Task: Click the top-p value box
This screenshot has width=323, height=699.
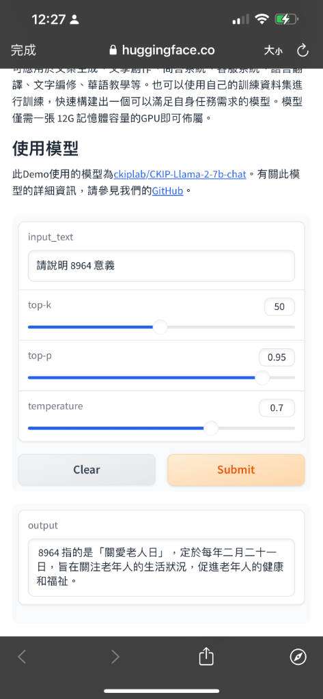Action: [277, 357]
